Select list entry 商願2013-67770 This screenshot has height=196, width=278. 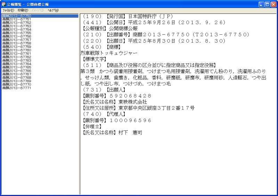(17, 84)
